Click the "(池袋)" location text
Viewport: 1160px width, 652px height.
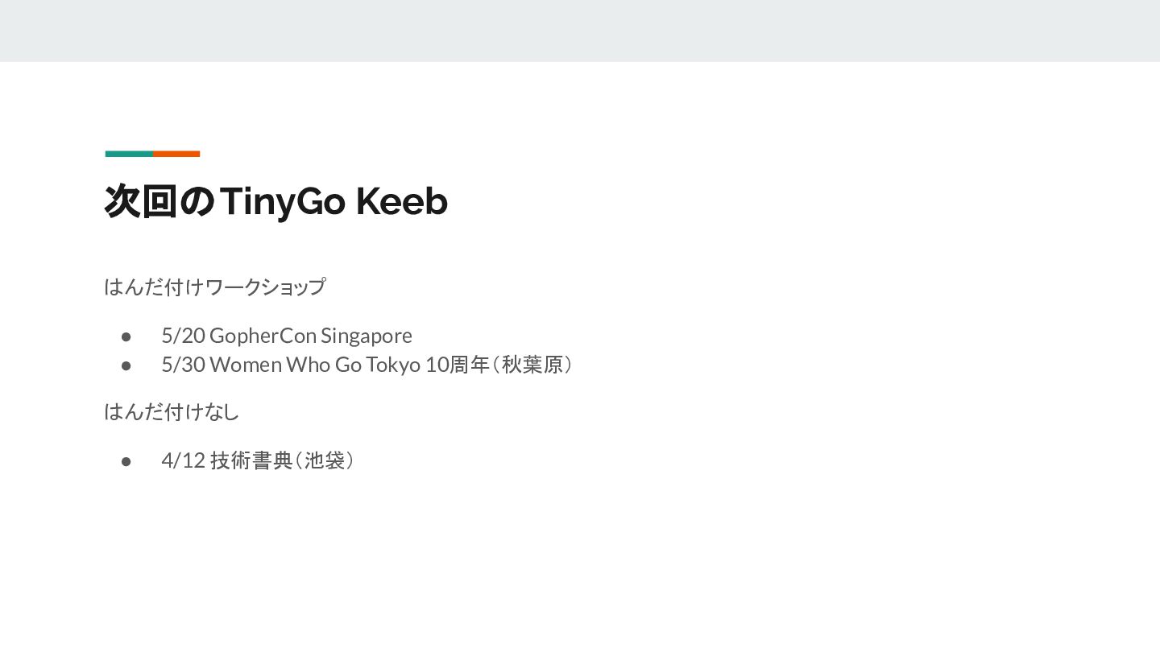point(324,461)
